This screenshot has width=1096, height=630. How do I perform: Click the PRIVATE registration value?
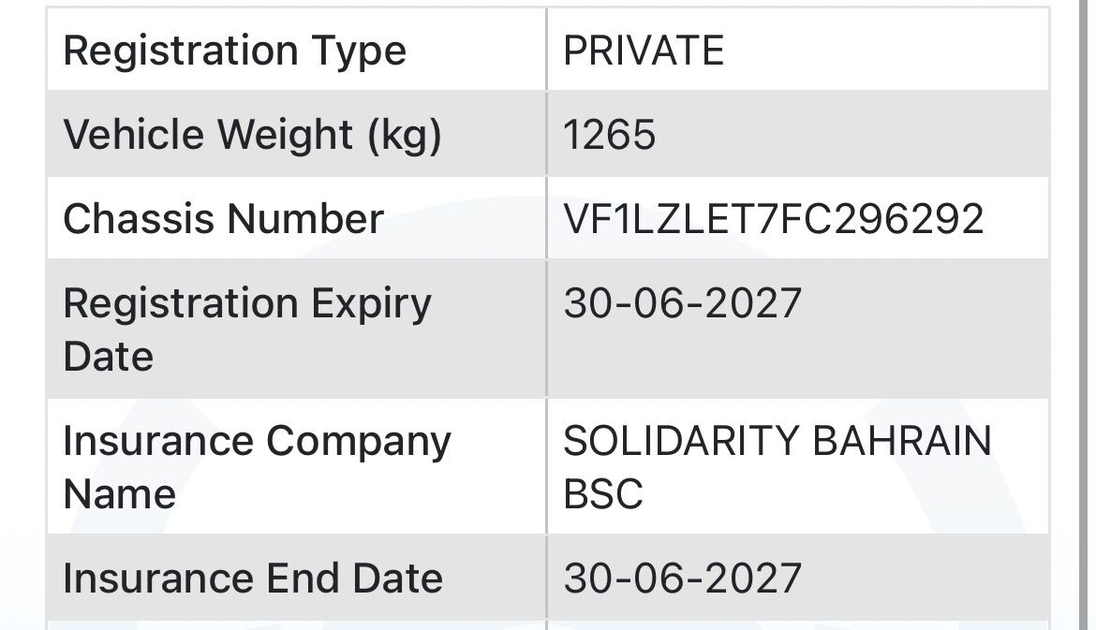coord(643,51)
